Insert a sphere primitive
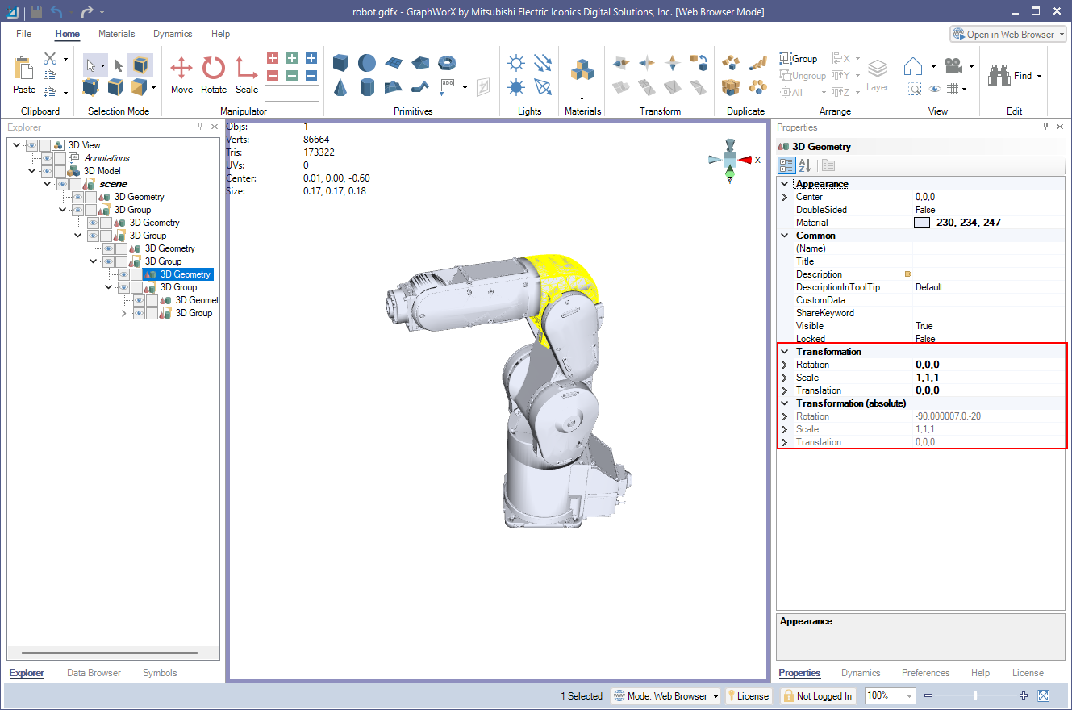1072x710 pixels. pos(367,62)
